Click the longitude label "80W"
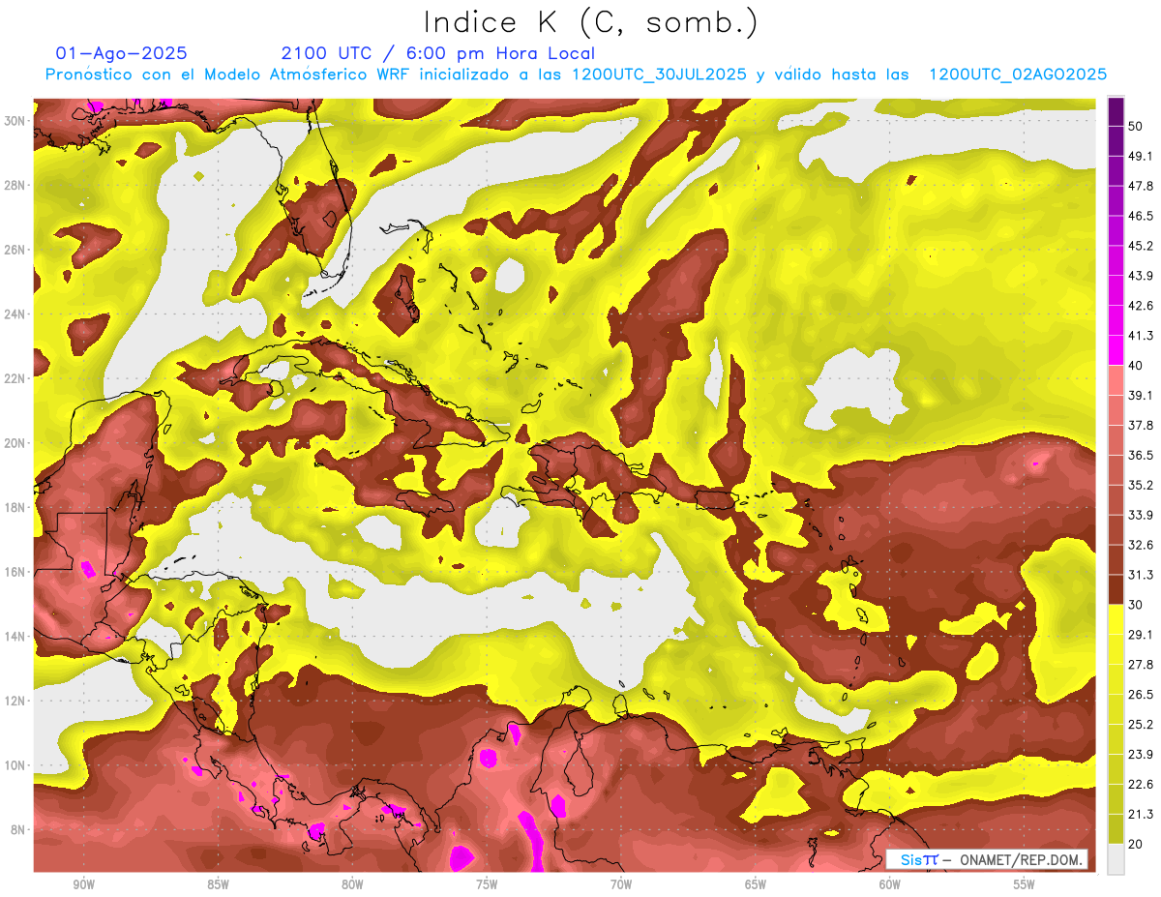The image size is (1161, 897). coord(352,884)
